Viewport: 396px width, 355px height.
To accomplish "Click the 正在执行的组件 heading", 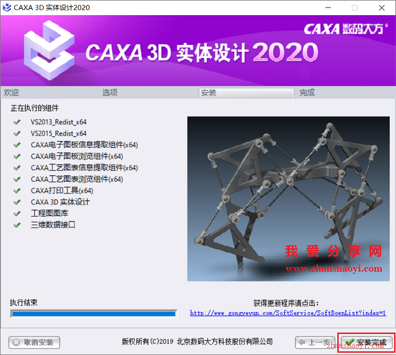I will click(34, 108).
